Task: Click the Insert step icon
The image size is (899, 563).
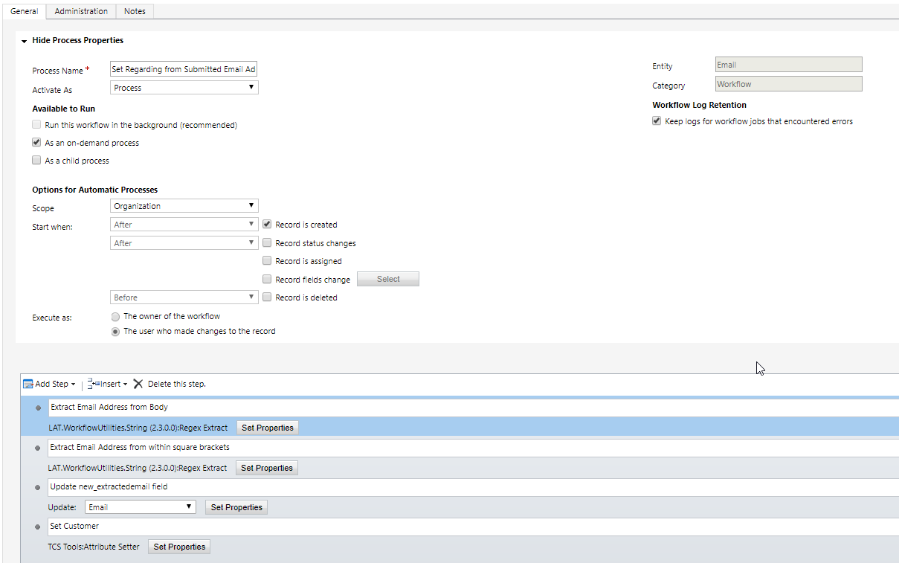Action: coord(93,384)
